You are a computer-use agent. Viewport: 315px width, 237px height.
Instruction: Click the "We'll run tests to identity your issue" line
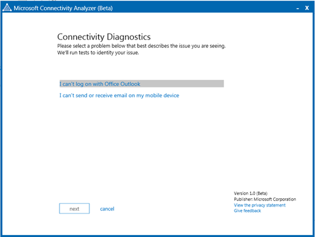pyautogui.click(x=98, y=53)
